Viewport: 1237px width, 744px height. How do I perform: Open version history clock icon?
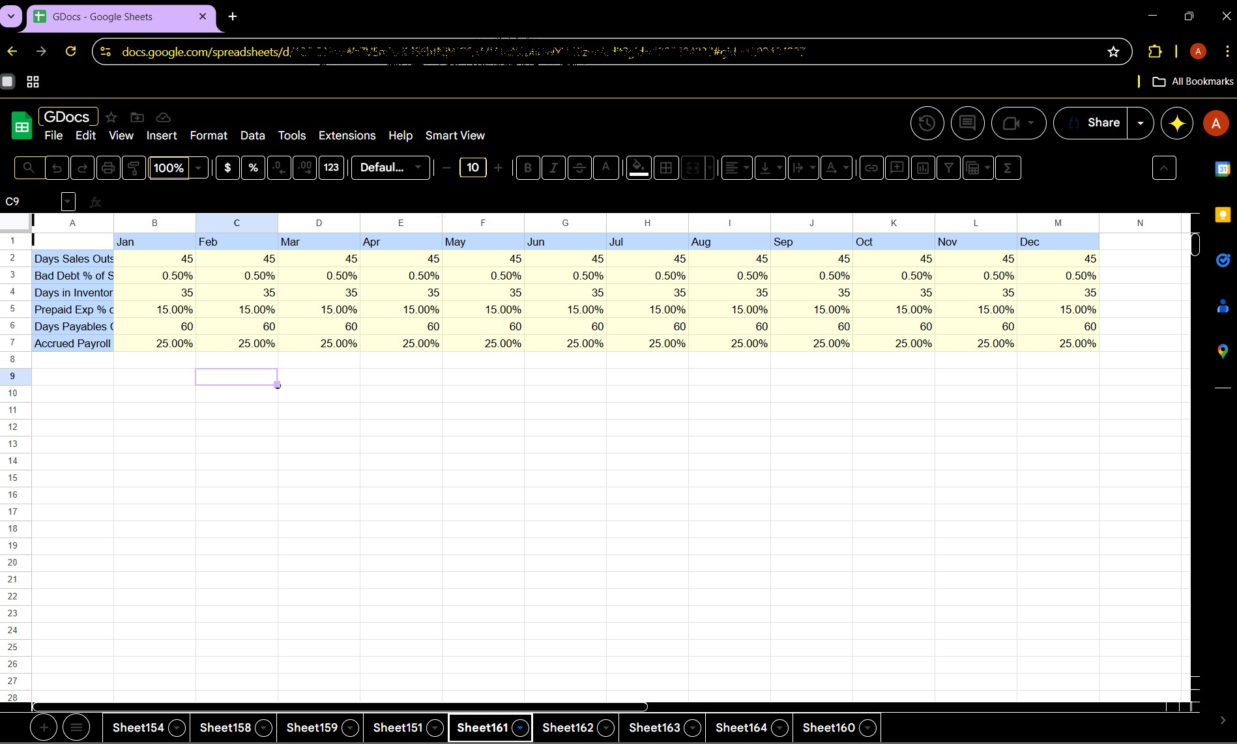coord(927,123)
